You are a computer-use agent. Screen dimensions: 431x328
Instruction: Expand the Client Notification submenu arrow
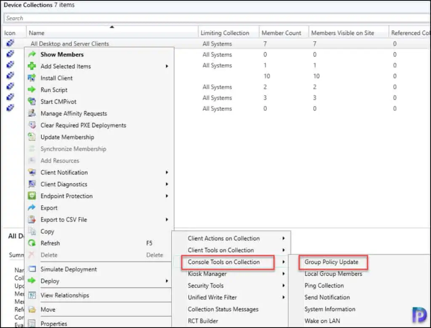(167, 172)
